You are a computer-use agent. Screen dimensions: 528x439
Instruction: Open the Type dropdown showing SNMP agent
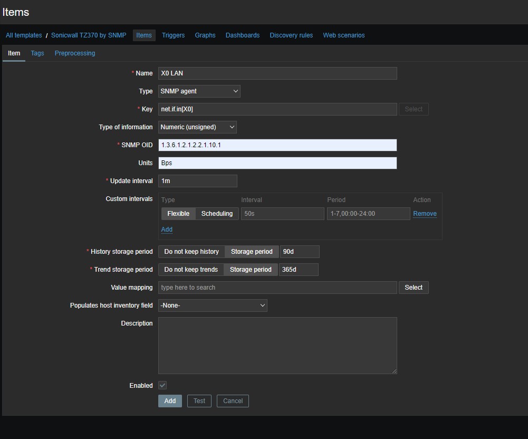click(199, 91)
